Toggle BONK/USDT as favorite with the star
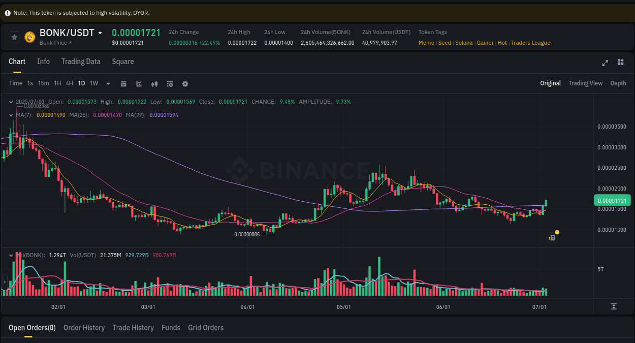Screen dimensions: 635x343 pos(14,37)
